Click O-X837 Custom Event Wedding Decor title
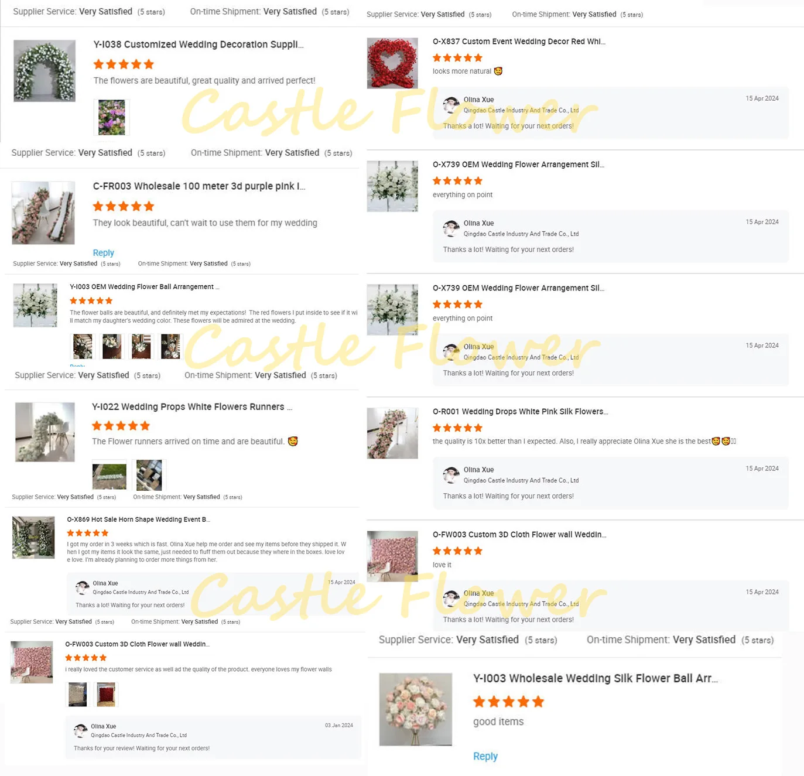This screenshot has width=804, height=776. 519,42
